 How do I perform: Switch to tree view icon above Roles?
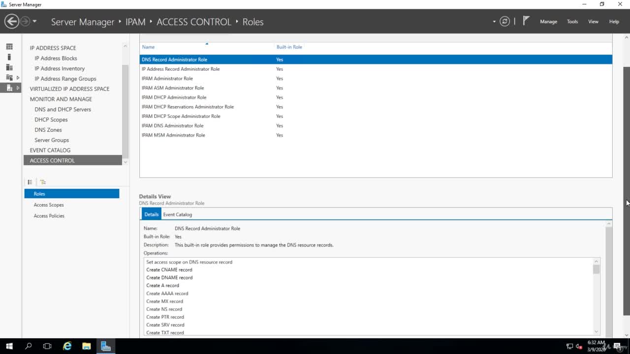pos(43,182)
